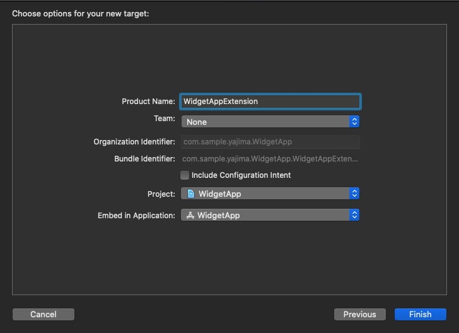Click the Embed in Application label
The height and width of the screenshot is (333, 459).
click(x=136, y=216)
